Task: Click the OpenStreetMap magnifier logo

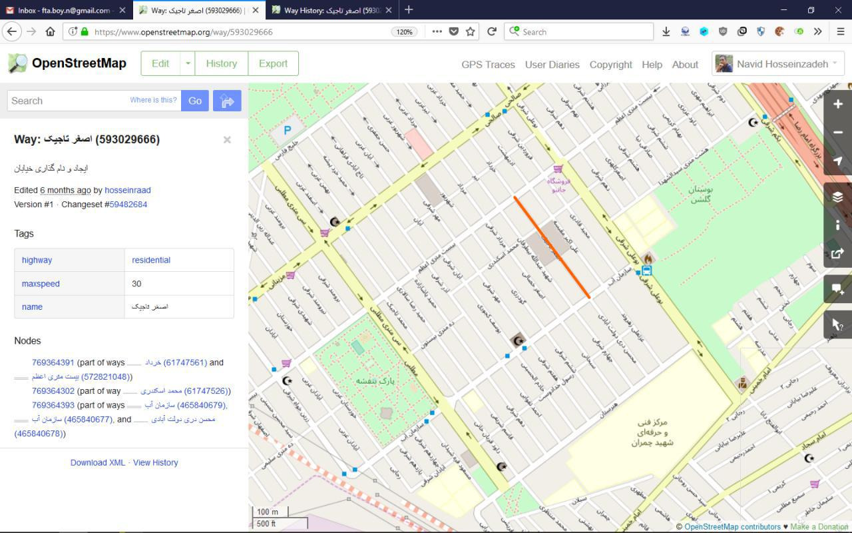Action: tap(18, 63)
